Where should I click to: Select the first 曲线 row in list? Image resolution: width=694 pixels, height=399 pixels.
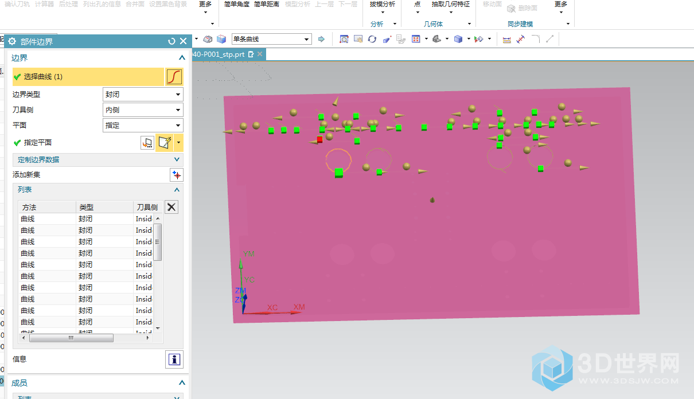pyautogui.click(x=86, y=219)
